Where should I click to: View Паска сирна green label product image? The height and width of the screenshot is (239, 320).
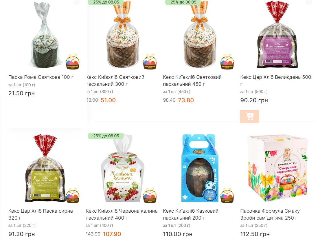pyautogui.click(x=45, y=168)
